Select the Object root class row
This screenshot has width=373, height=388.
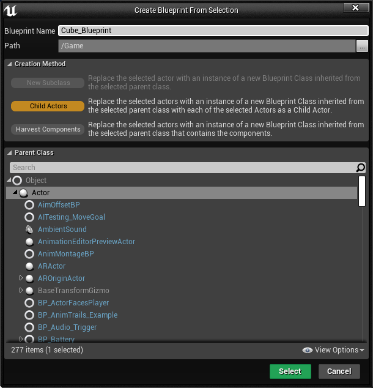(x=182, y=181)
